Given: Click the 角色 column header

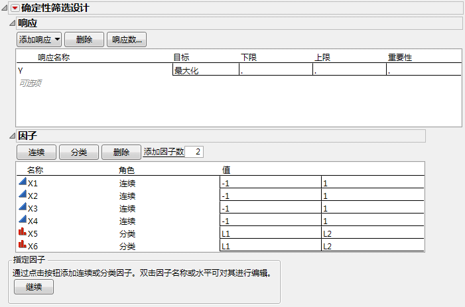Looking at the screenshot, I should [127, 170].
